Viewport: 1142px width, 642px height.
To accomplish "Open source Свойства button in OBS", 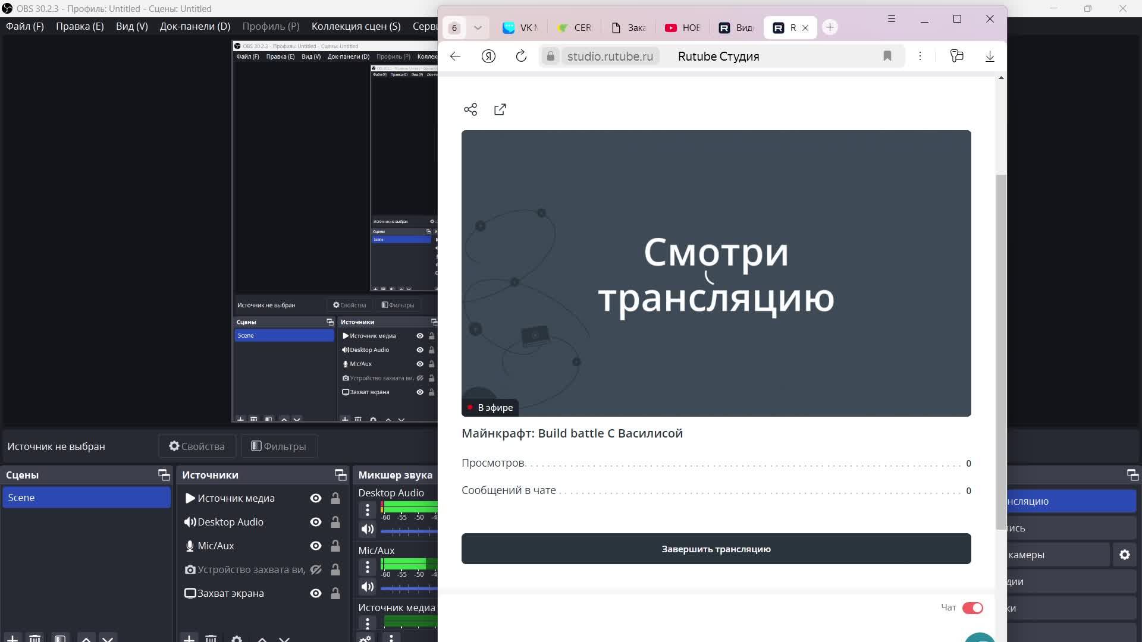I will click(197, 446).
